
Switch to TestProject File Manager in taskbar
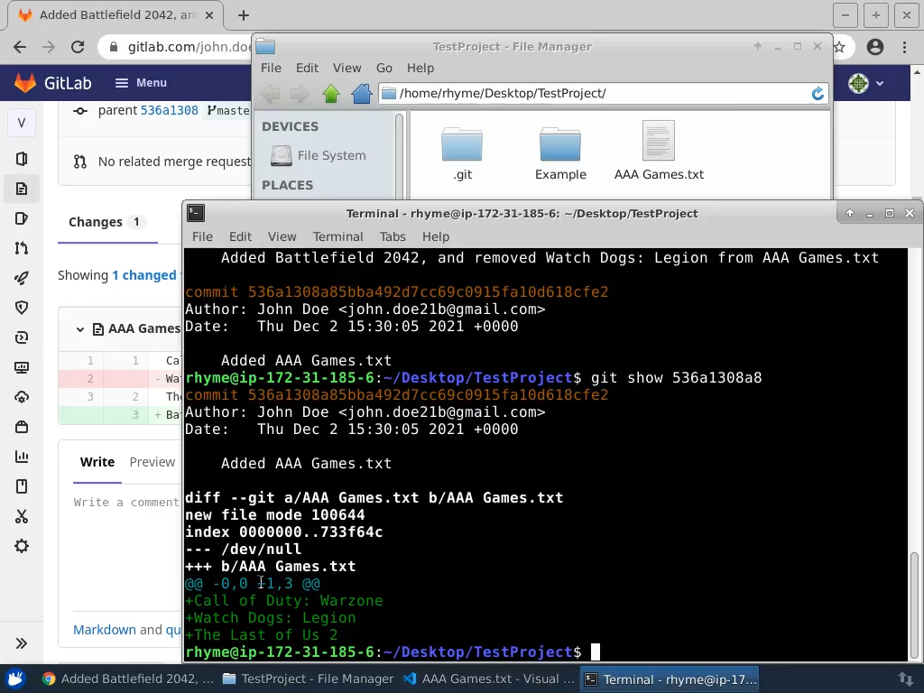click(x=308, y=679)
